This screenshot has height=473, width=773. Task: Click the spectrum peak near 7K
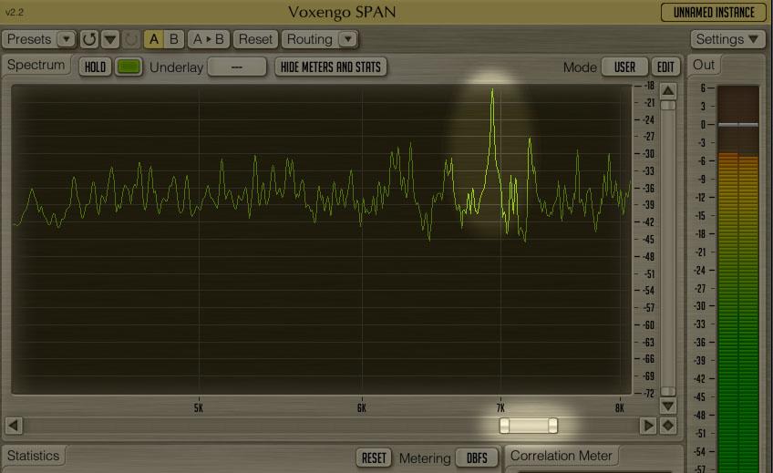pos(492,90)
